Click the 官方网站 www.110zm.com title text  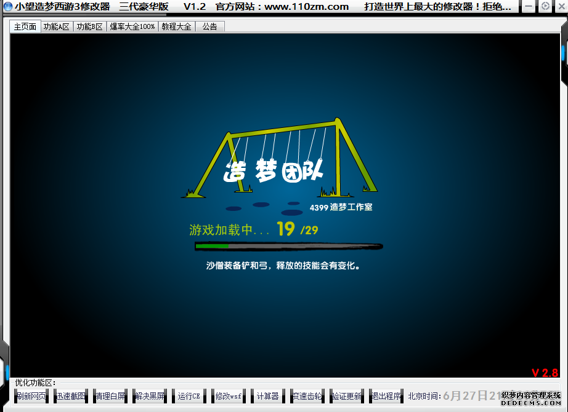point(282,7)
